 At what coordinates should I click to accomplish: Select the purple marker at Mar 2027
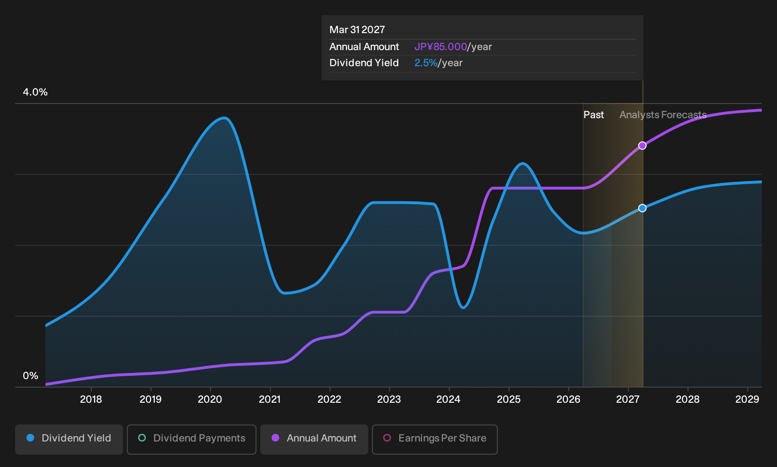click(x=642, y=146)
